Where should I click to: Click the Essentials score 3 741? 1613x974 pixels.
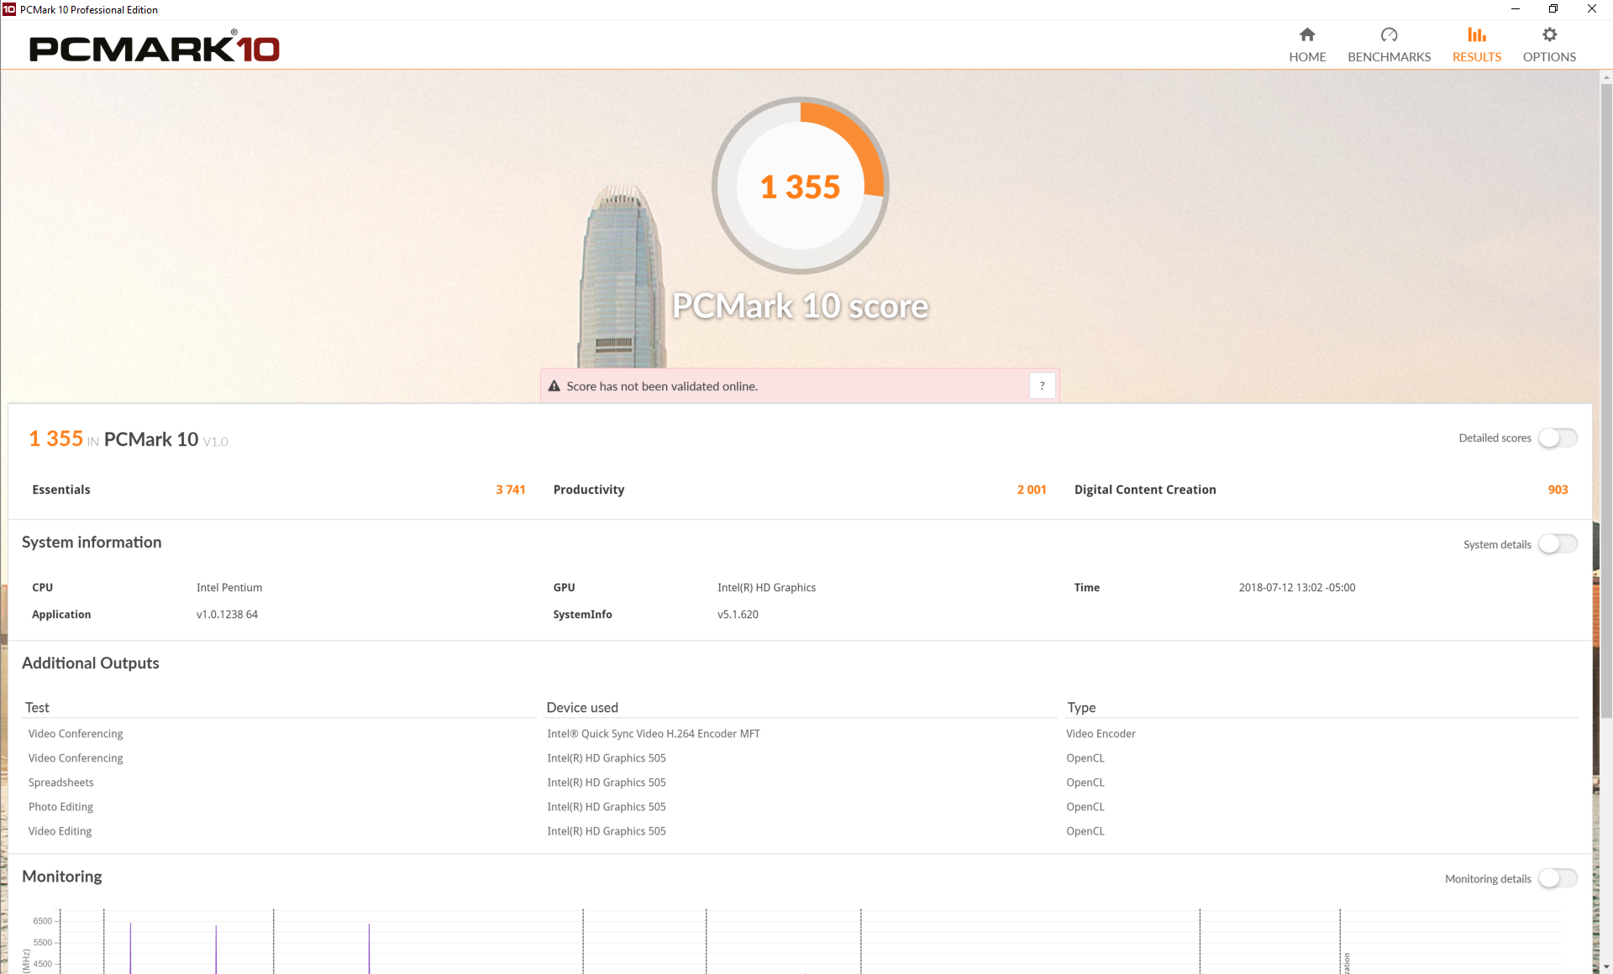[510, 490]
